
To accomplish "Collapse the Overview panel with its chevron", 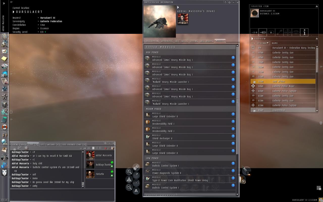I will coord(317,39).
